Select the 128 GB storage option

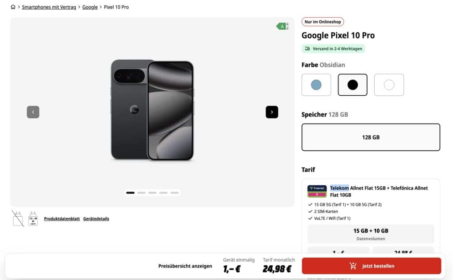pos(371,137)
